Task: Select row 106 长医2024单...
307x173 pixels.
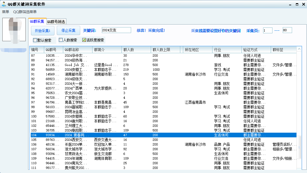Action: [x=164, y=144]
